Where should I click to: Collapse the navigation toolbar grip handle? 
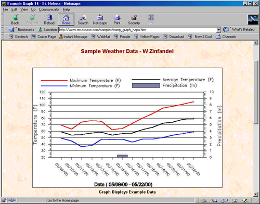(x=2, y=19)
